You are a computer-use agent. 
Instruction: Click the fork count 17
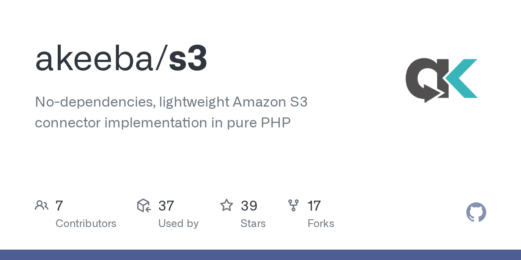click(314, 205)
